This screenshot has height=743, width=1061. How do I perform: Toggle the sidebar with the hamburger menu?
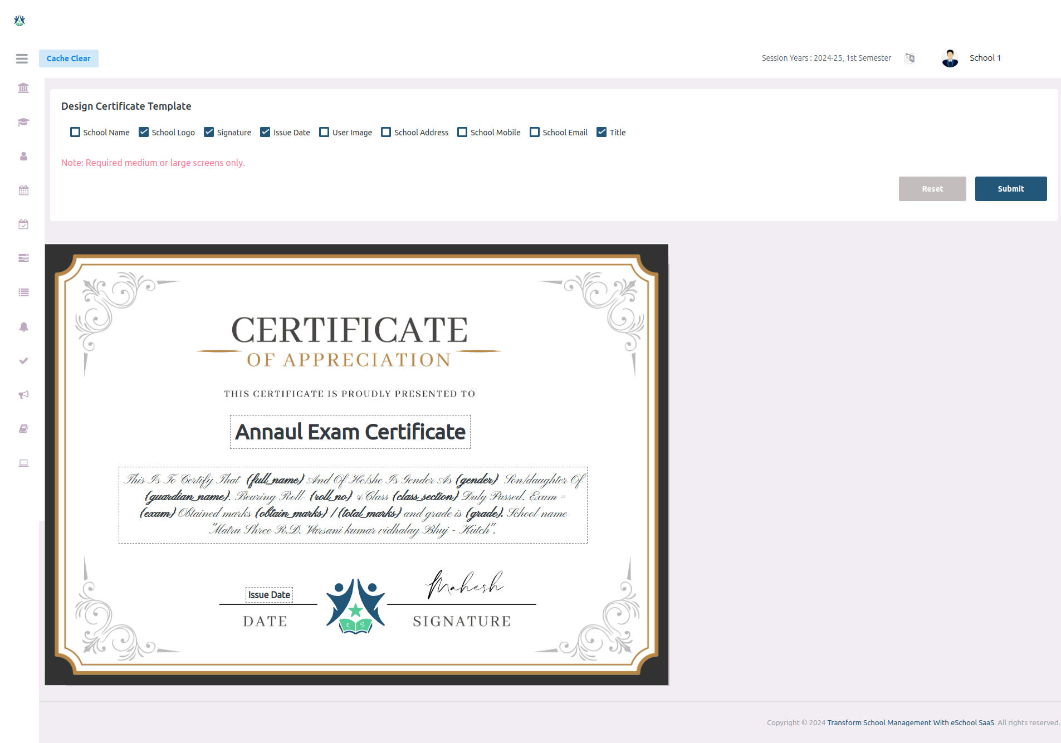[22, 58]
